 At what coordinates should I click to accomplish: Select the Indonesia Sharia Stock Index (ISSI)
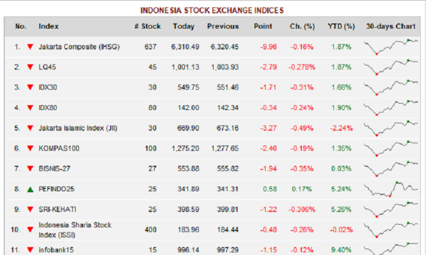[x=75, y=230]
